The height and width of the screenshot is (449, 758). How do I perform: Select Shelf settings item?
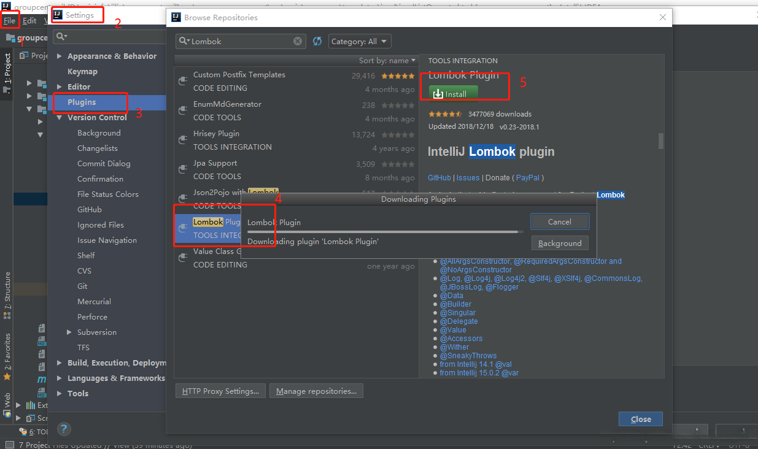click(86, 255)
